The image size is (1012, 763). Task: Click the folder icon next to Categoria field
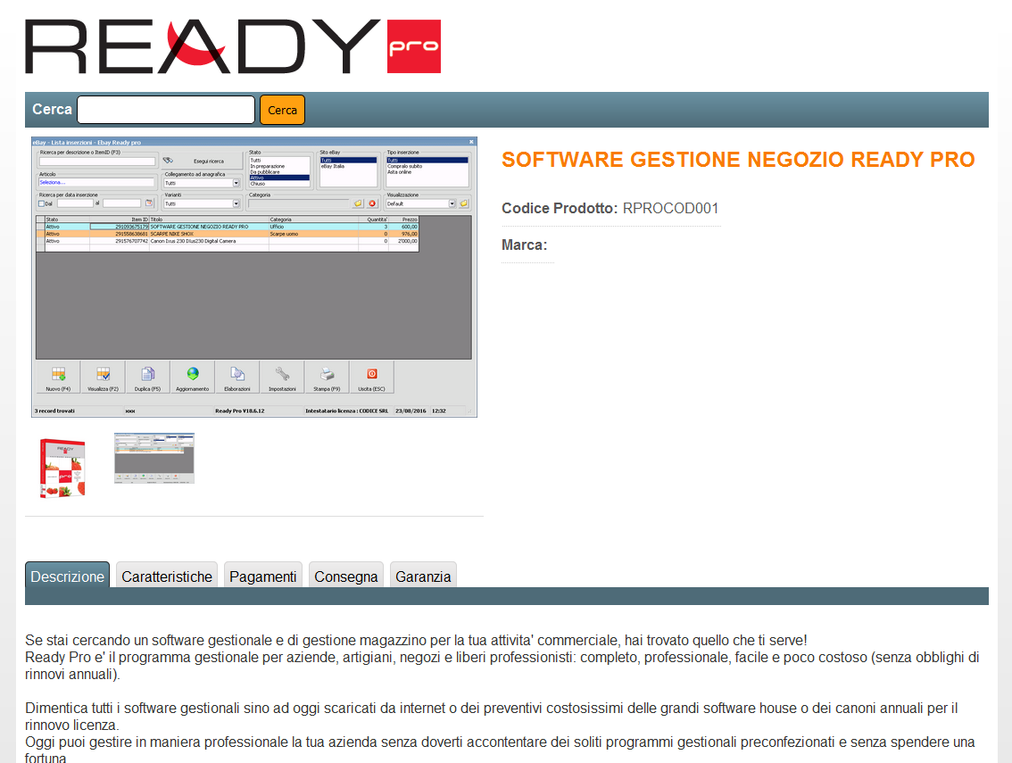point(358,203)
